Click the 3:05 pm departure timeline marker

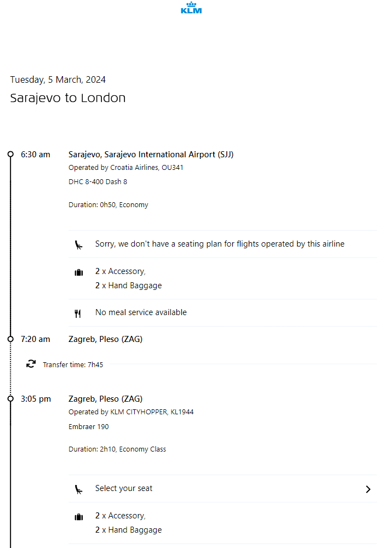pyautogui.click(x=10, y=399)
